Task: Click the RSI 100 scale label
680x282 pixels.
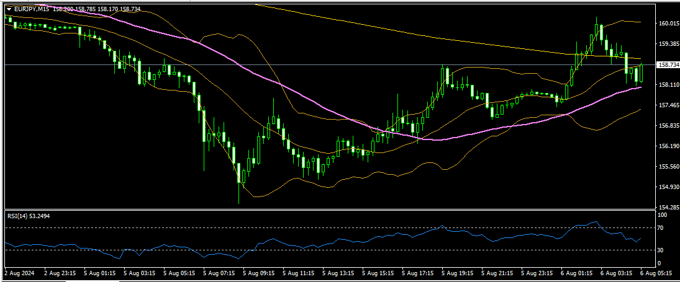Action: (x=662, y=215)
